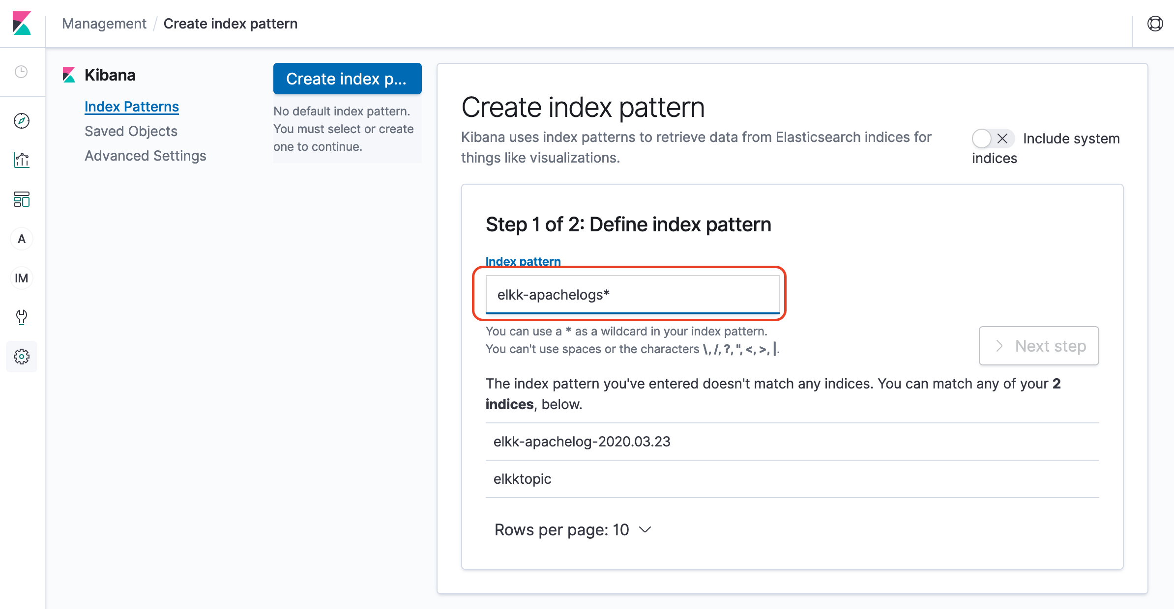
Task: Expand the Rows per page dropdown
Action: [x=573, y=530]
